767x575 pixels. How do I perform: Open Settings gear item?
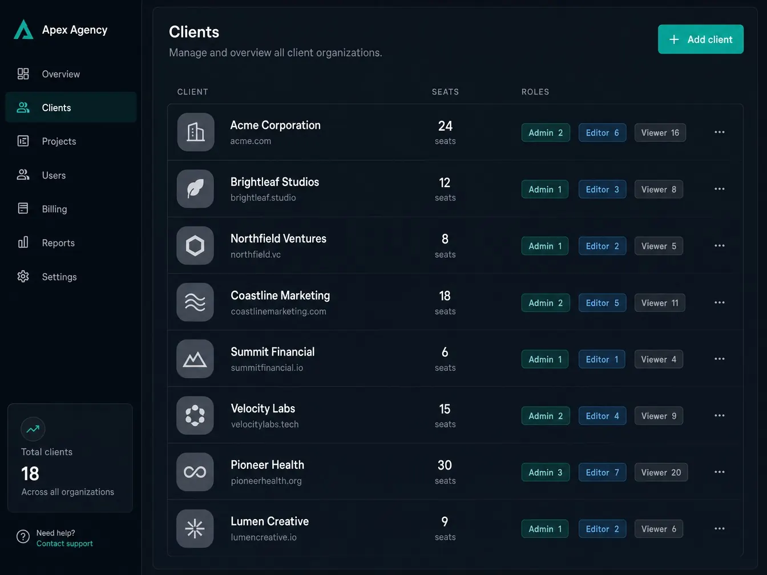pos(71,277)
